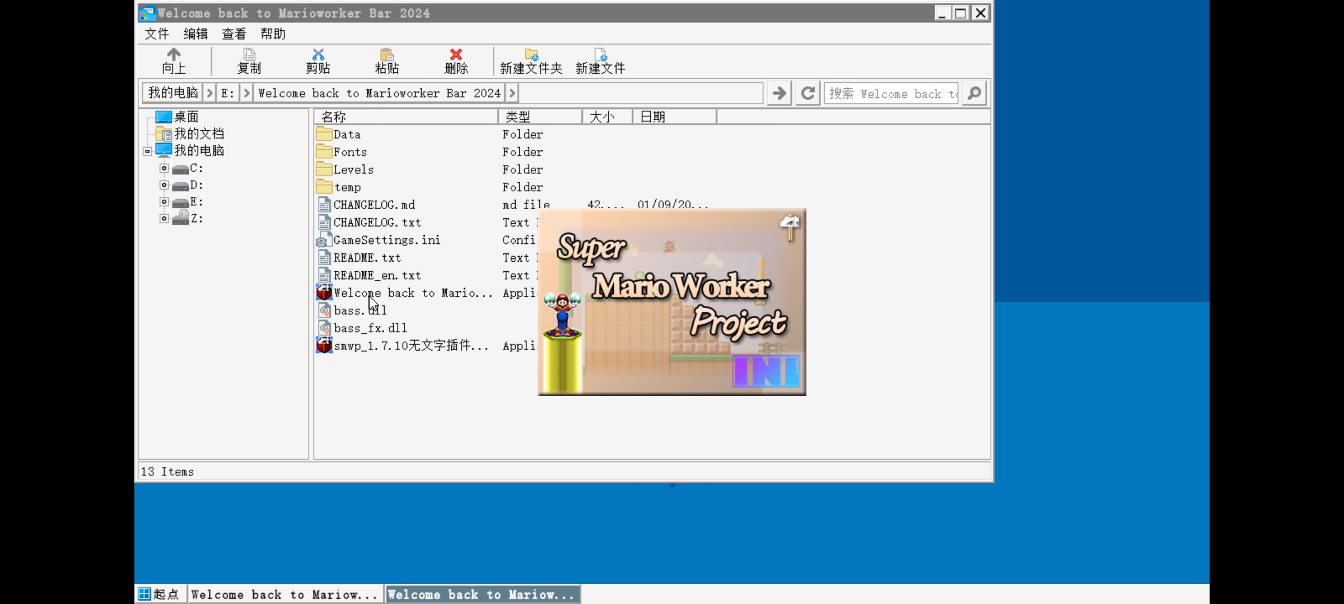Select 我的电脑 label in folder tree
1344x604 pixels.
coord(199,150)
